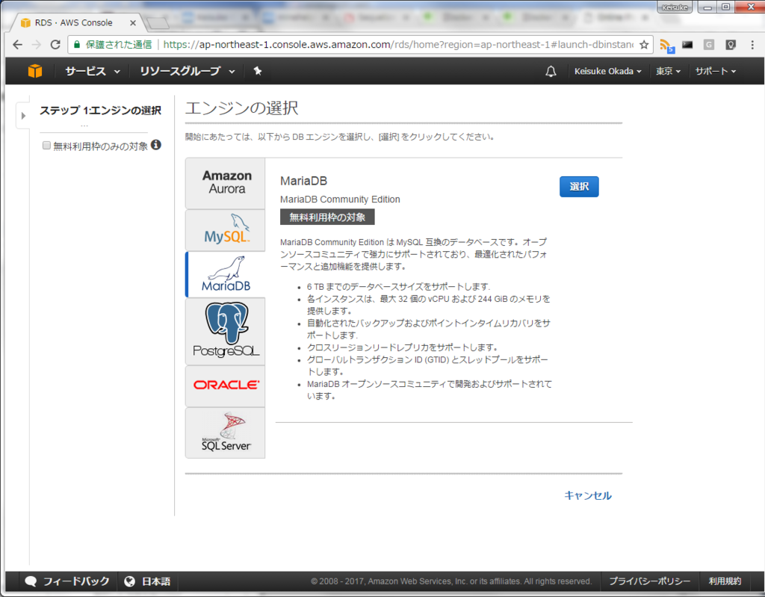
Task: Open the Chrome three-dot menu
Action: [752, 44]
